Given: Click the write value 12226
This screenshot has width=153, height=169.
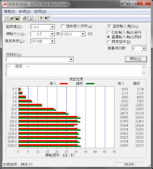Looking at the screenshot, I should click(124, 105).
